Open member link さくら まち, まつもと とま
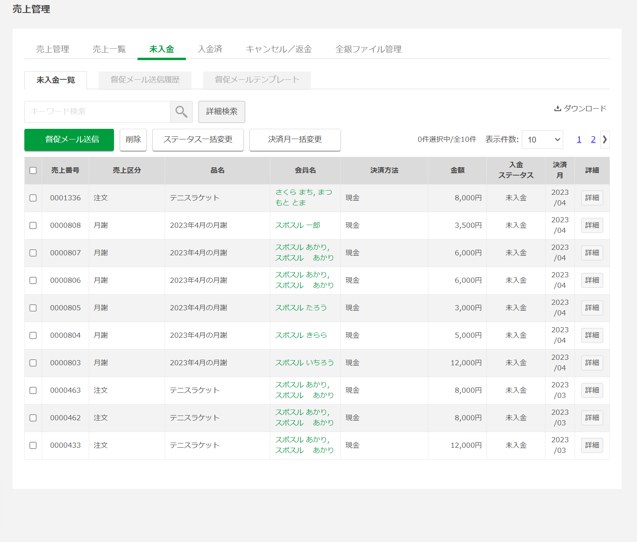 click(x=304, y=198)
